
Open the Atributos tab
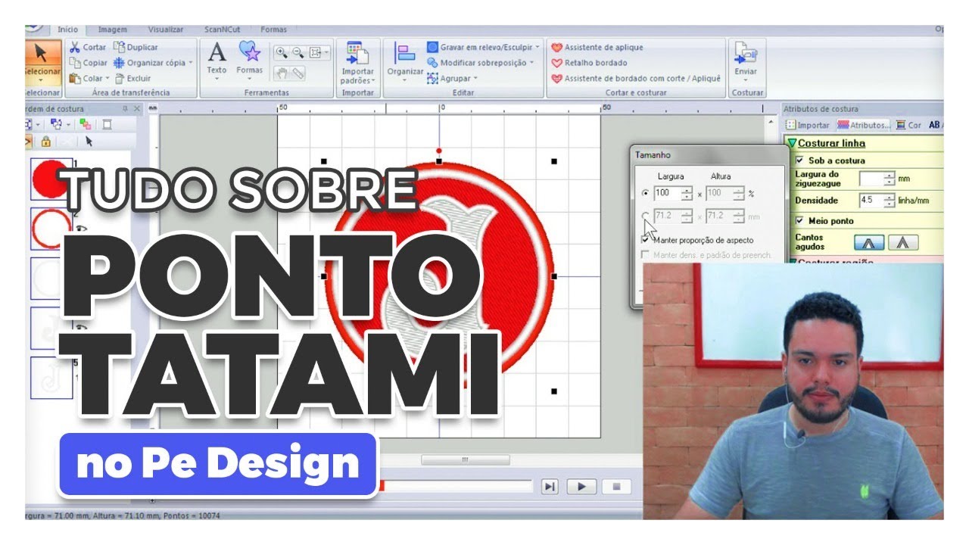(864, 125)
